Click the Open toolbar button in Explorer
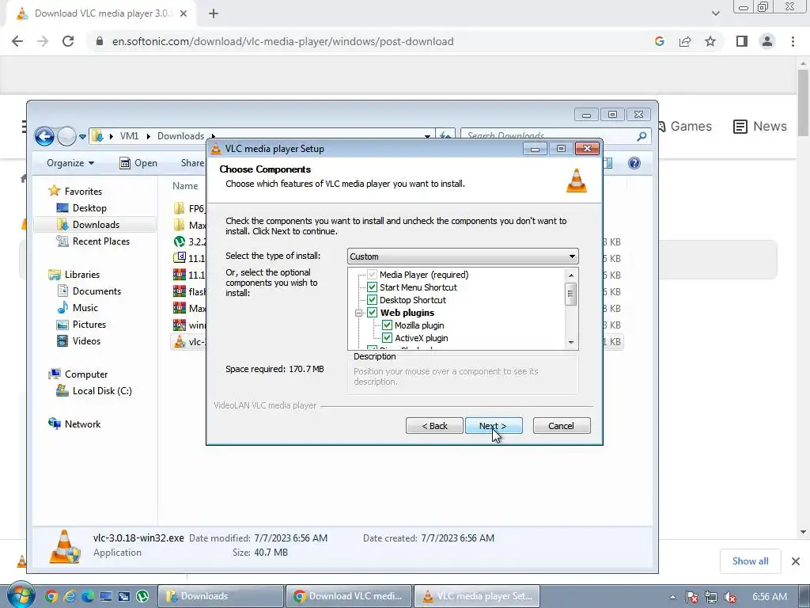The height and width of the screenshot is (608, 810). [138, 163]
